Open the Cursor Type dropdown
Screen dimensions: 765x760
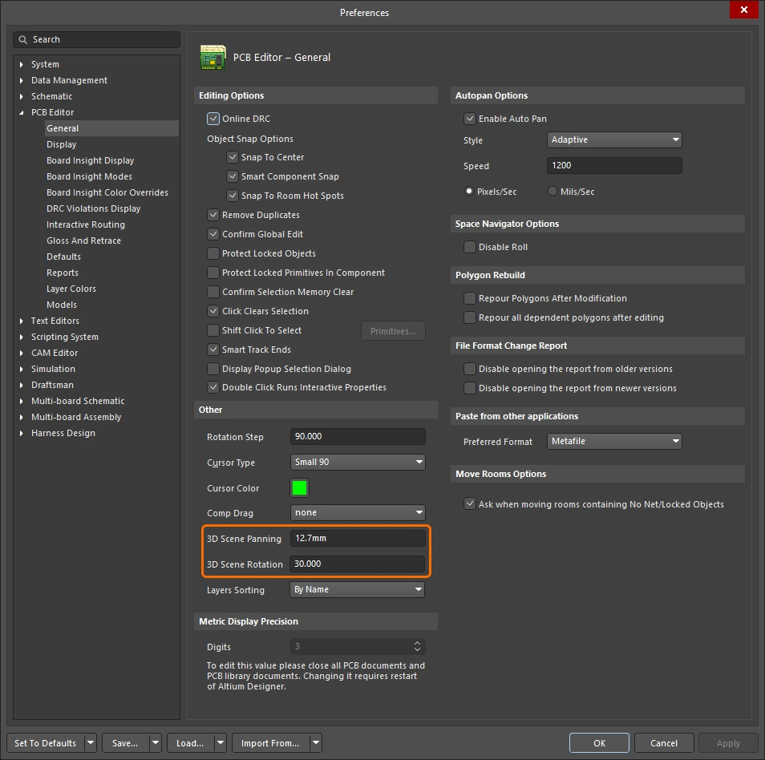358,462
